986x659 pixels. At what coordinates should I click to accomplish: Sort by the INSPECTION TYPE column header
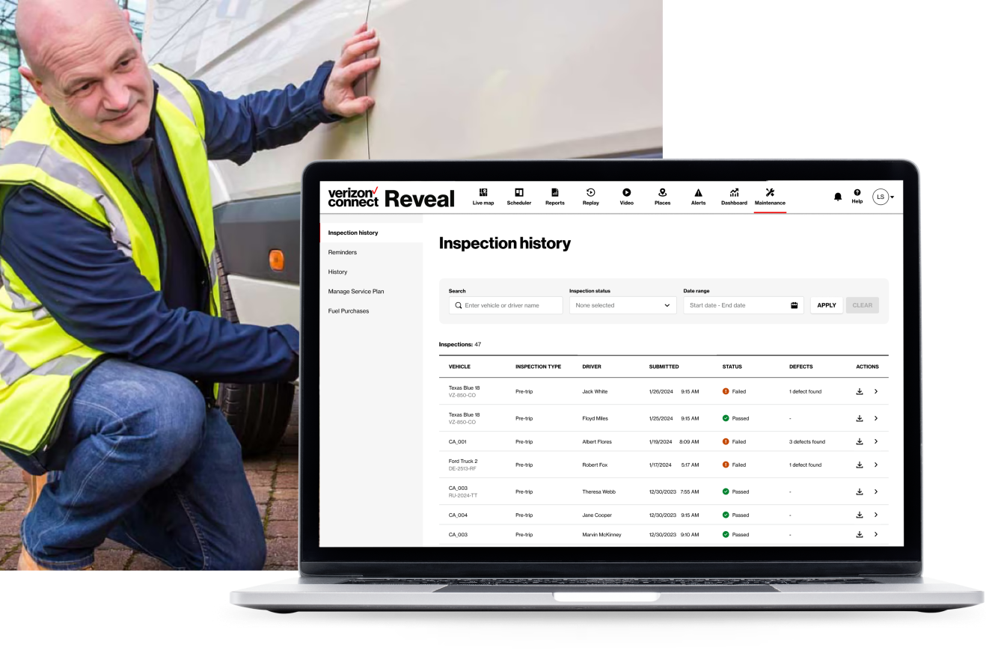[x=538, y=367]
